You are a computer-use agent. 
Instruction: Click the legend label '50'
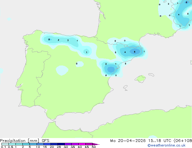point(94,147)
